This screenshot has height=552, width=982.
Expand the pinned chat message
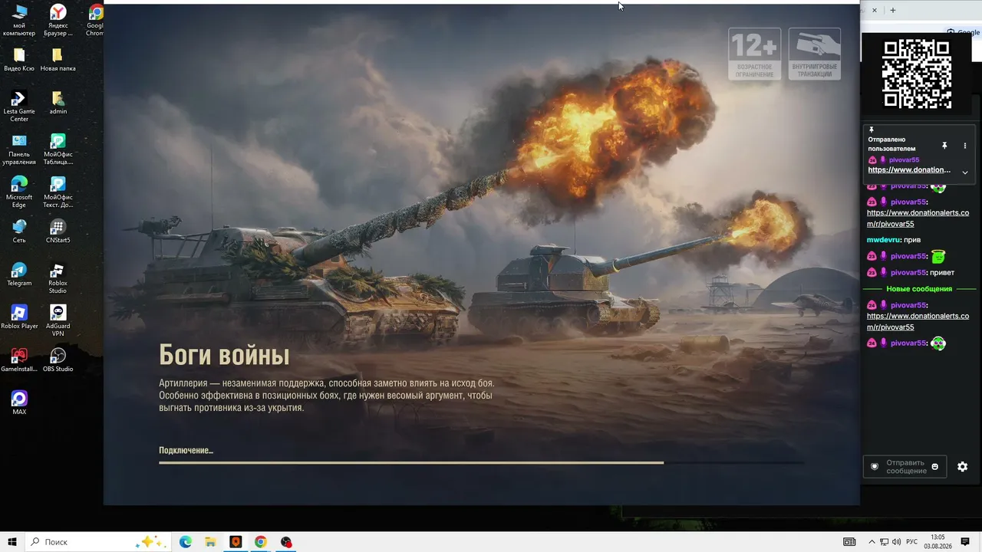point(965,172)
